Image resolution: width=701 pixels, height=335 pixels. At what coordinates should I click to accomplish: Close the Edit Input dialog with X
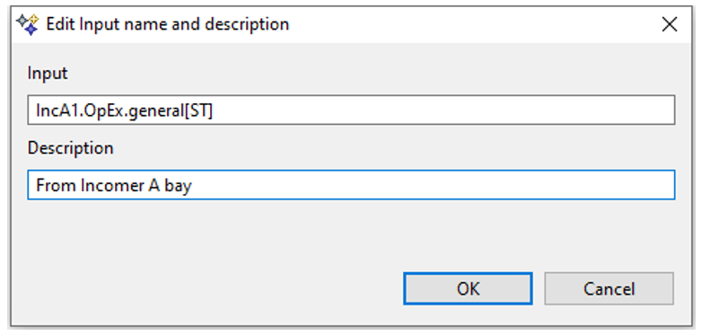click(x=670, y=25)
